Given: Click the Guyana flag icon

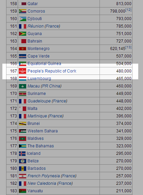Looking at the screenshot, I should coord(22,34).
